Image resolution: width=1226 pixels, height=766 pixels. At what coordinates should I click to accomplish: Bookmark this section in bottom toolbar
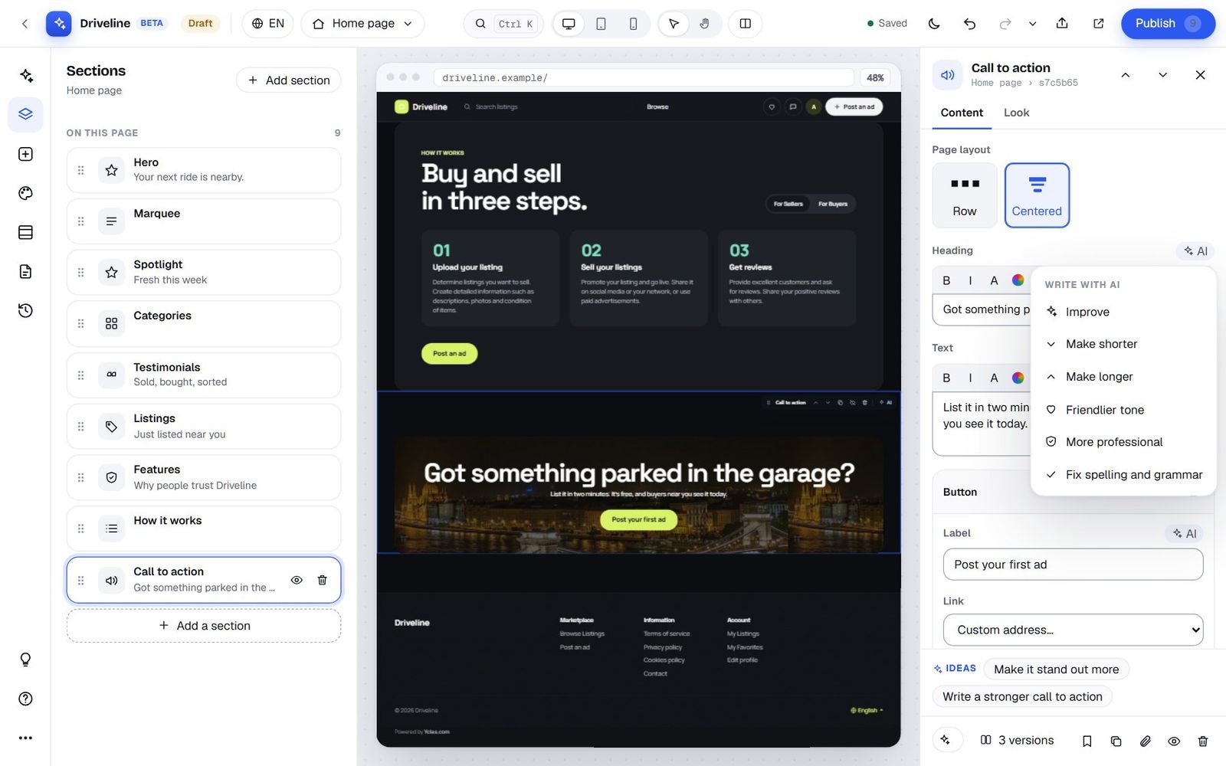point(1087,741)
